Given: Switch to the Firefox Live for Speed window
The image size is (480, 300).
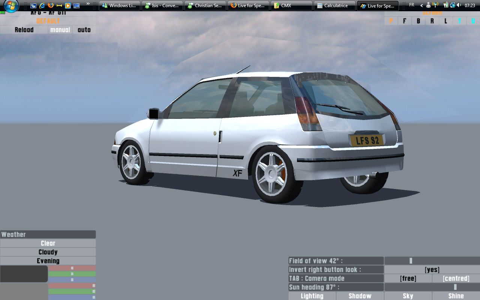Looking at the screenshot, I should [248, 6].
